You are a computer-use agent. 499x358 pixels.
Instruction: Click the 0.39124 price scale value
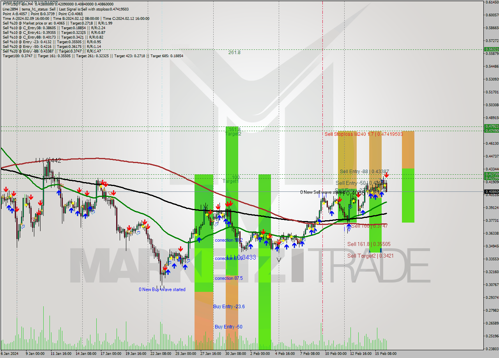coord(492,208)
